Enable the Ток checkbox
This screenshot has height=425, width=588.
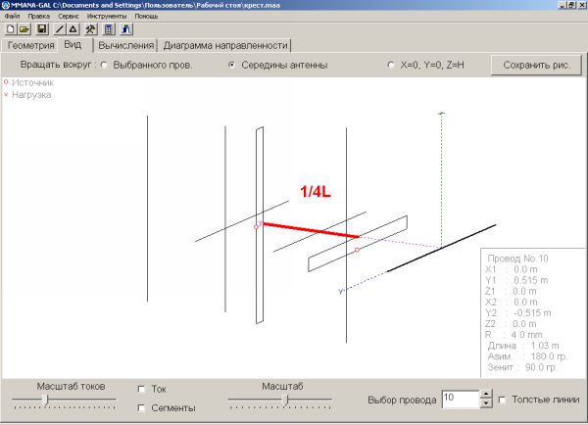pos(143,389)
